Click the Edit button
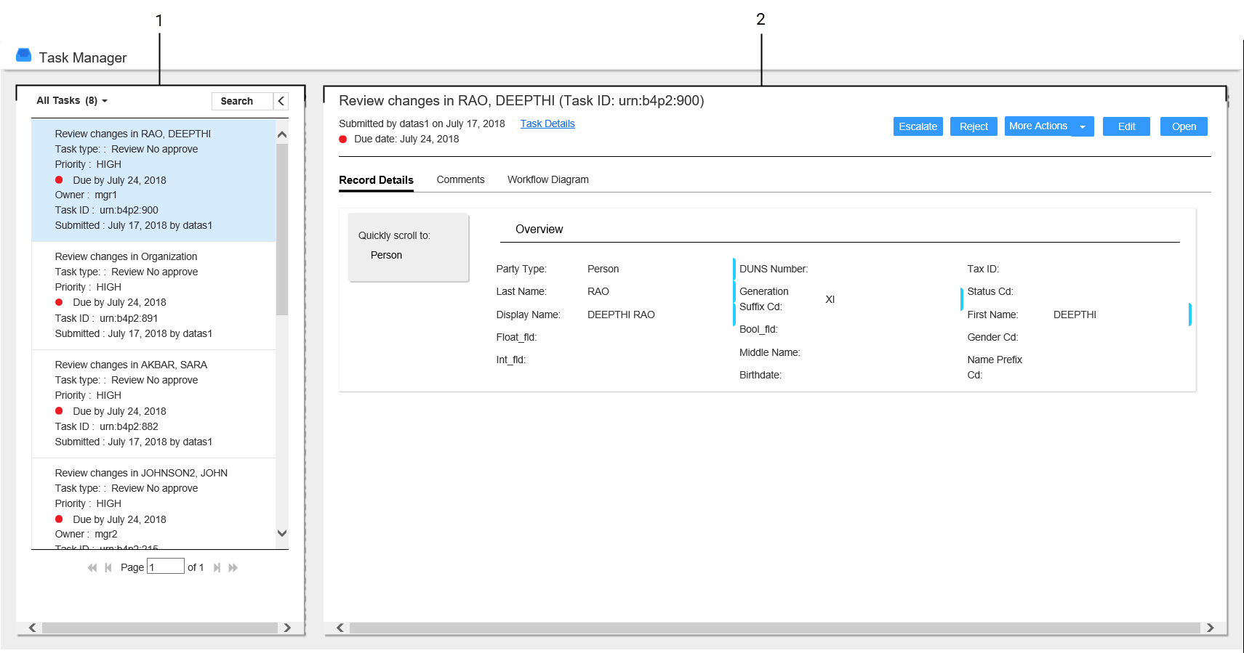The height and width of the screenshot is (653, 1244). point(1126,126)
